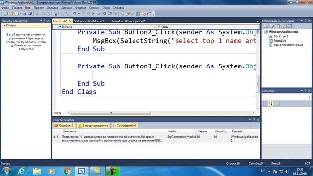Click the Step Into debug icon
The height and width of the screenshot is (176, 313).
104,14
